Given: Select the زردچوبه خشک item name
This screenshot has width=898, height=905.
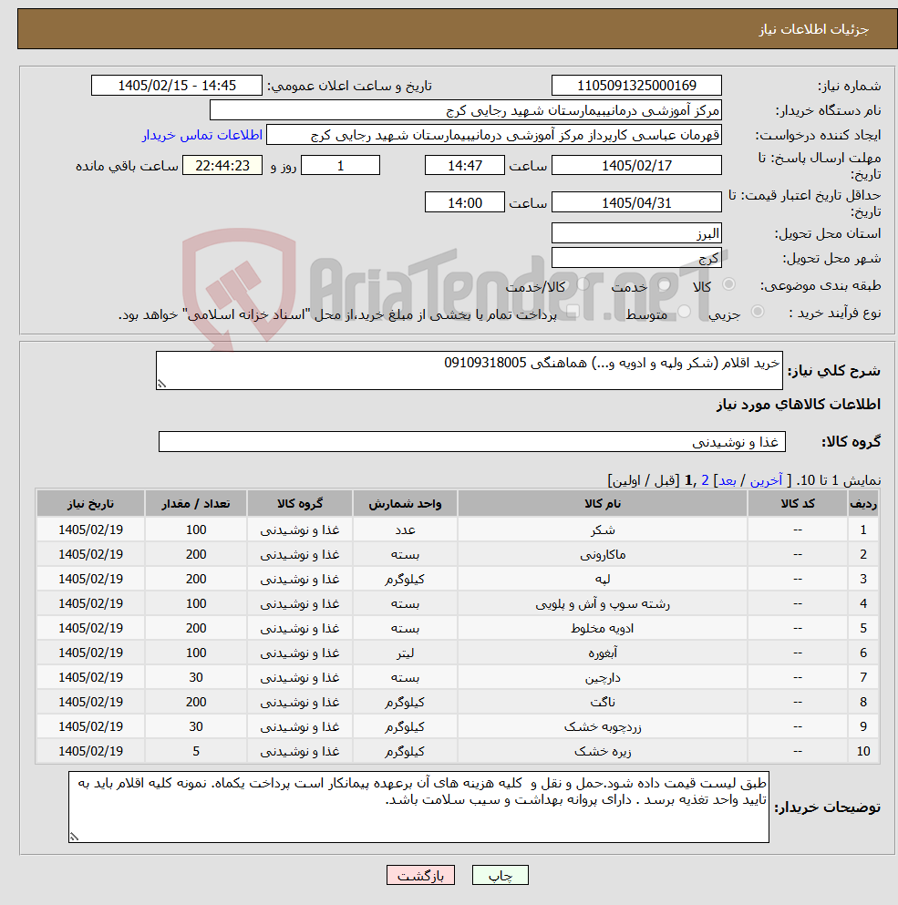Looking at the screenshot, I should point(603,726).
